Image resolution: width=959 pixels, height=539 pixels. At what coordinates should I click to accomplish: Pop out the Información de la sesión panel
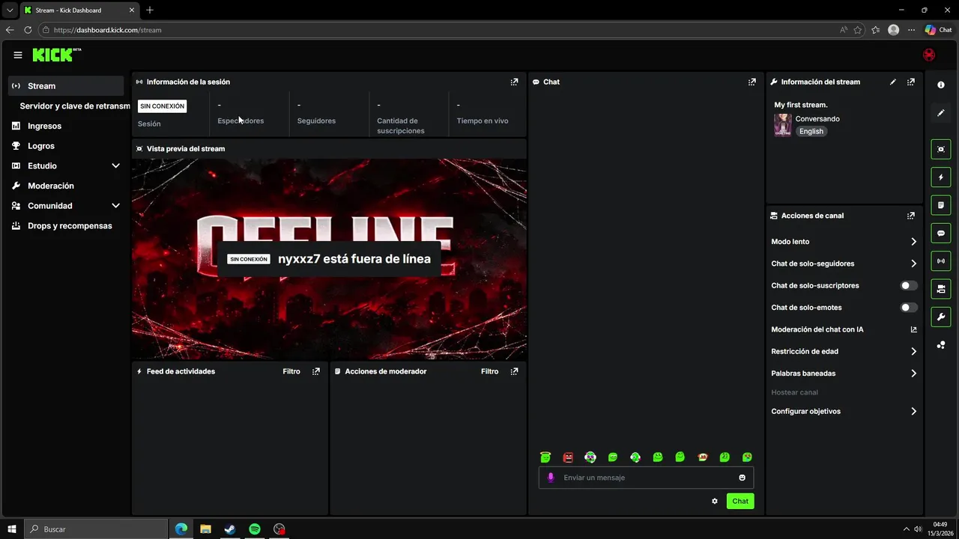(x=514, y=82)
